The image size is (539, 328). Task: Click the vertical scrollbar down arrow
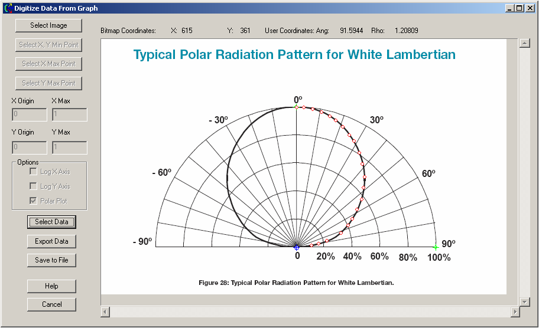point(524,301)
